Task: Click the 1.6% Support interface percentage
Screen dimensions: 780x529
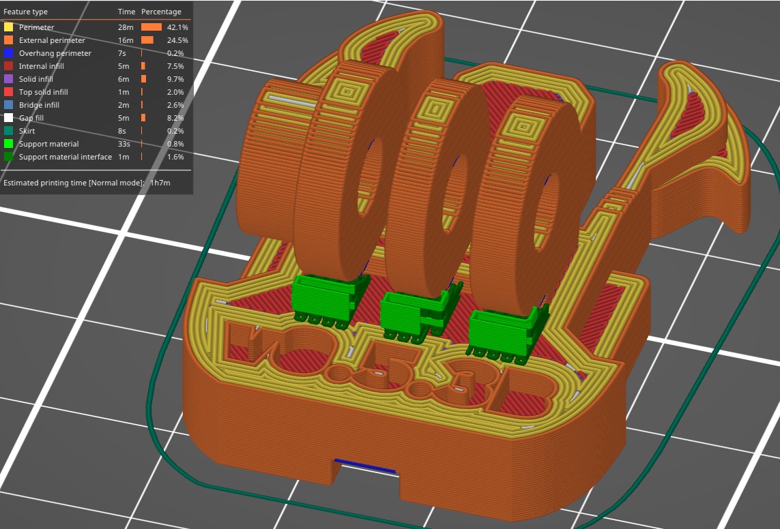Action: (x=175, y=157)
